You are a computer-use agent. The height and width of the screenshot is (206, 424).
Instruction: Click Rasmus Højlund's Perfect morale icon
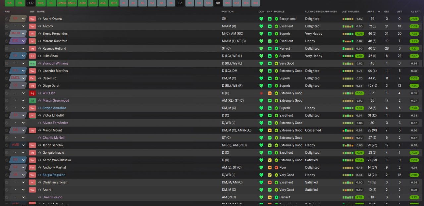tap(277, 49)
